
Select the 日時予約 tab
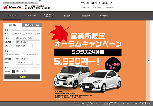click(12, 25)
